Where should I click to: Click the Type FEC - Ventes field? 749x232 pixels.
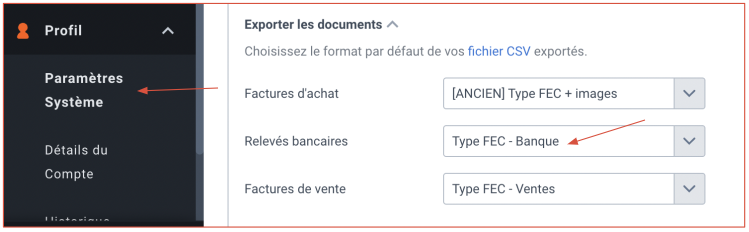pos(558,189)
